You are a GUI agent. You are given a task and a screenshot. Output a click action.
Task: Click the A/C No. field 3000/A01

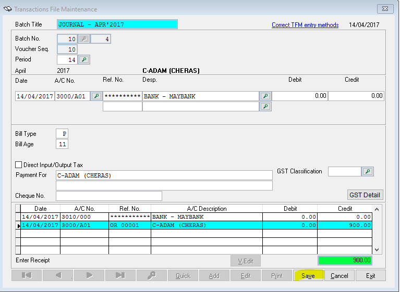pos(72,96)
